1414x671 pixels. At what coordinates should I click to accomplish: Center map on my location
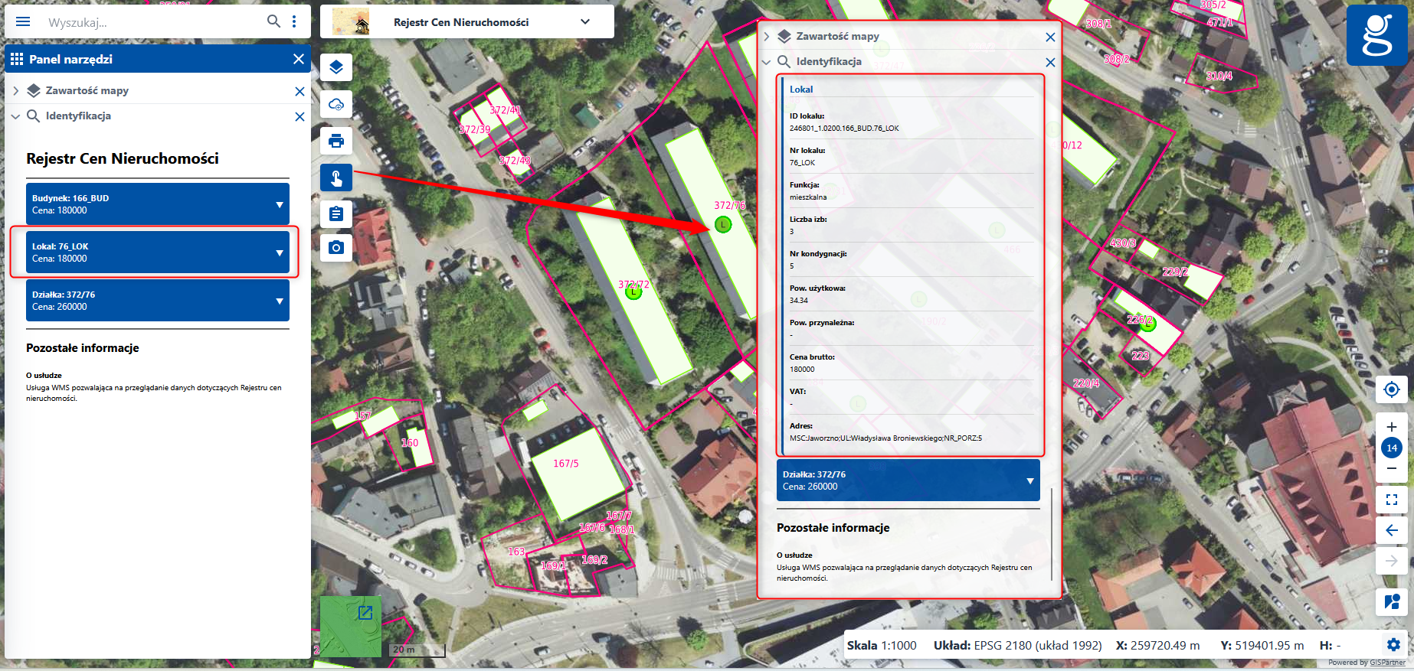pos(1392,389)
